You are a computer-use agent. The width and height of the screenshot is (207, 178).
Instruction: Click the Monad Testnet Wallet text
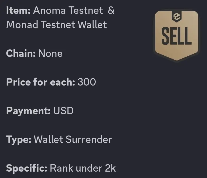click(x=57, y=25)
